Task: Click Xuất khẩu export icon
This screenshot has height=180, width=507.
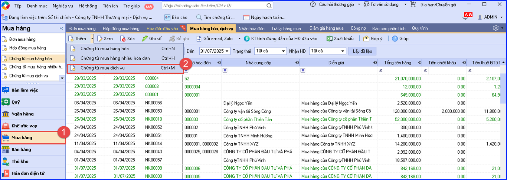Action: (x=329, y=39)
